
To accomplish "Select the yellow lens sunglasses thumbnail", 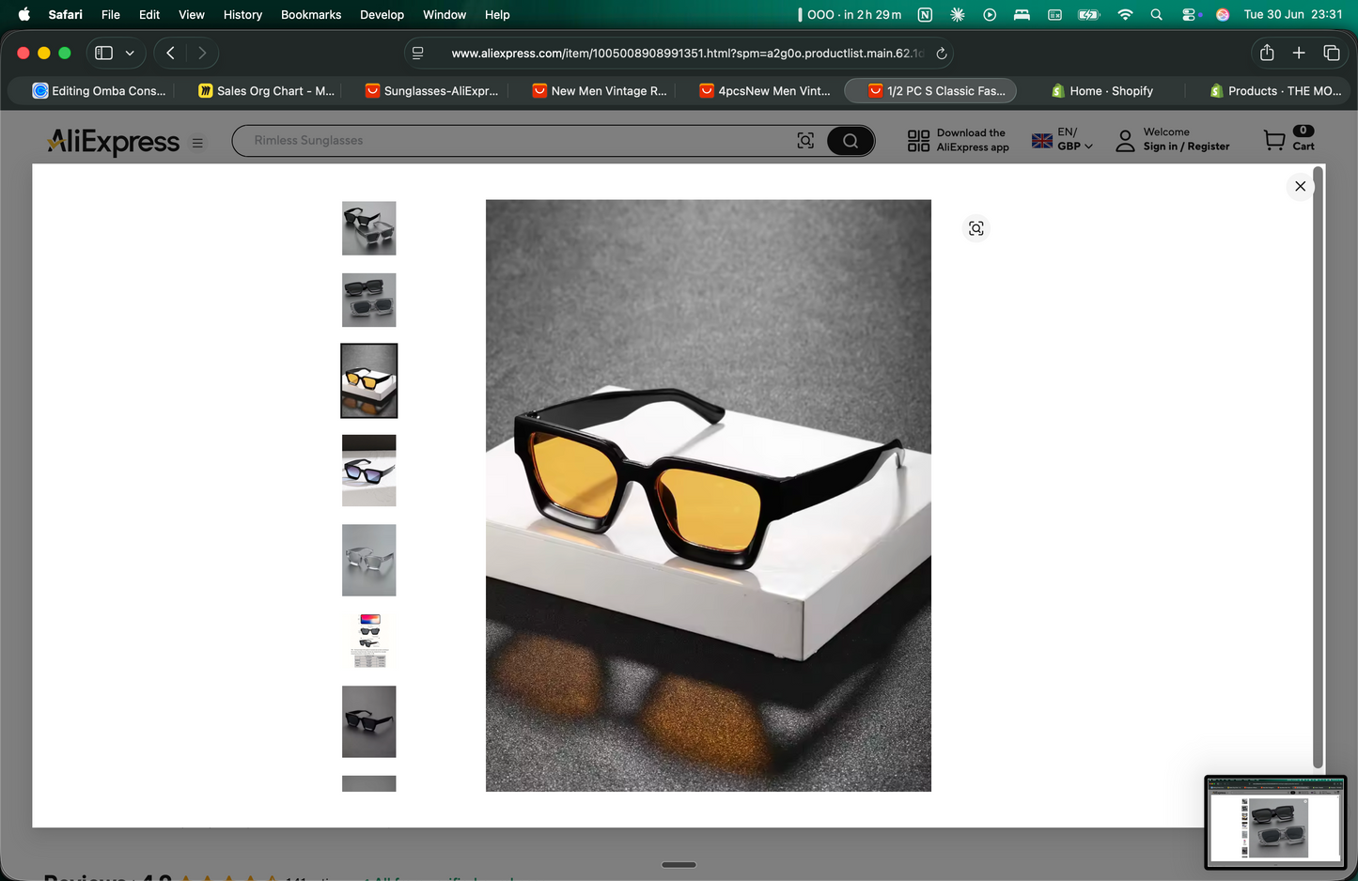I will click(368, 380).
